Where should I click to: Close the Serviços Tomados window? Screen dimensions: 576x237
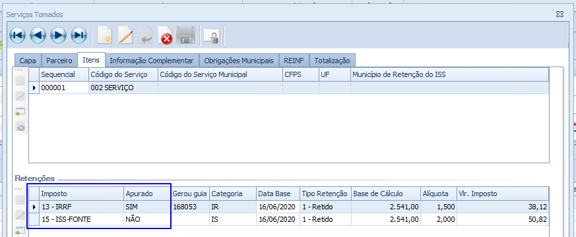coord(560,14)
